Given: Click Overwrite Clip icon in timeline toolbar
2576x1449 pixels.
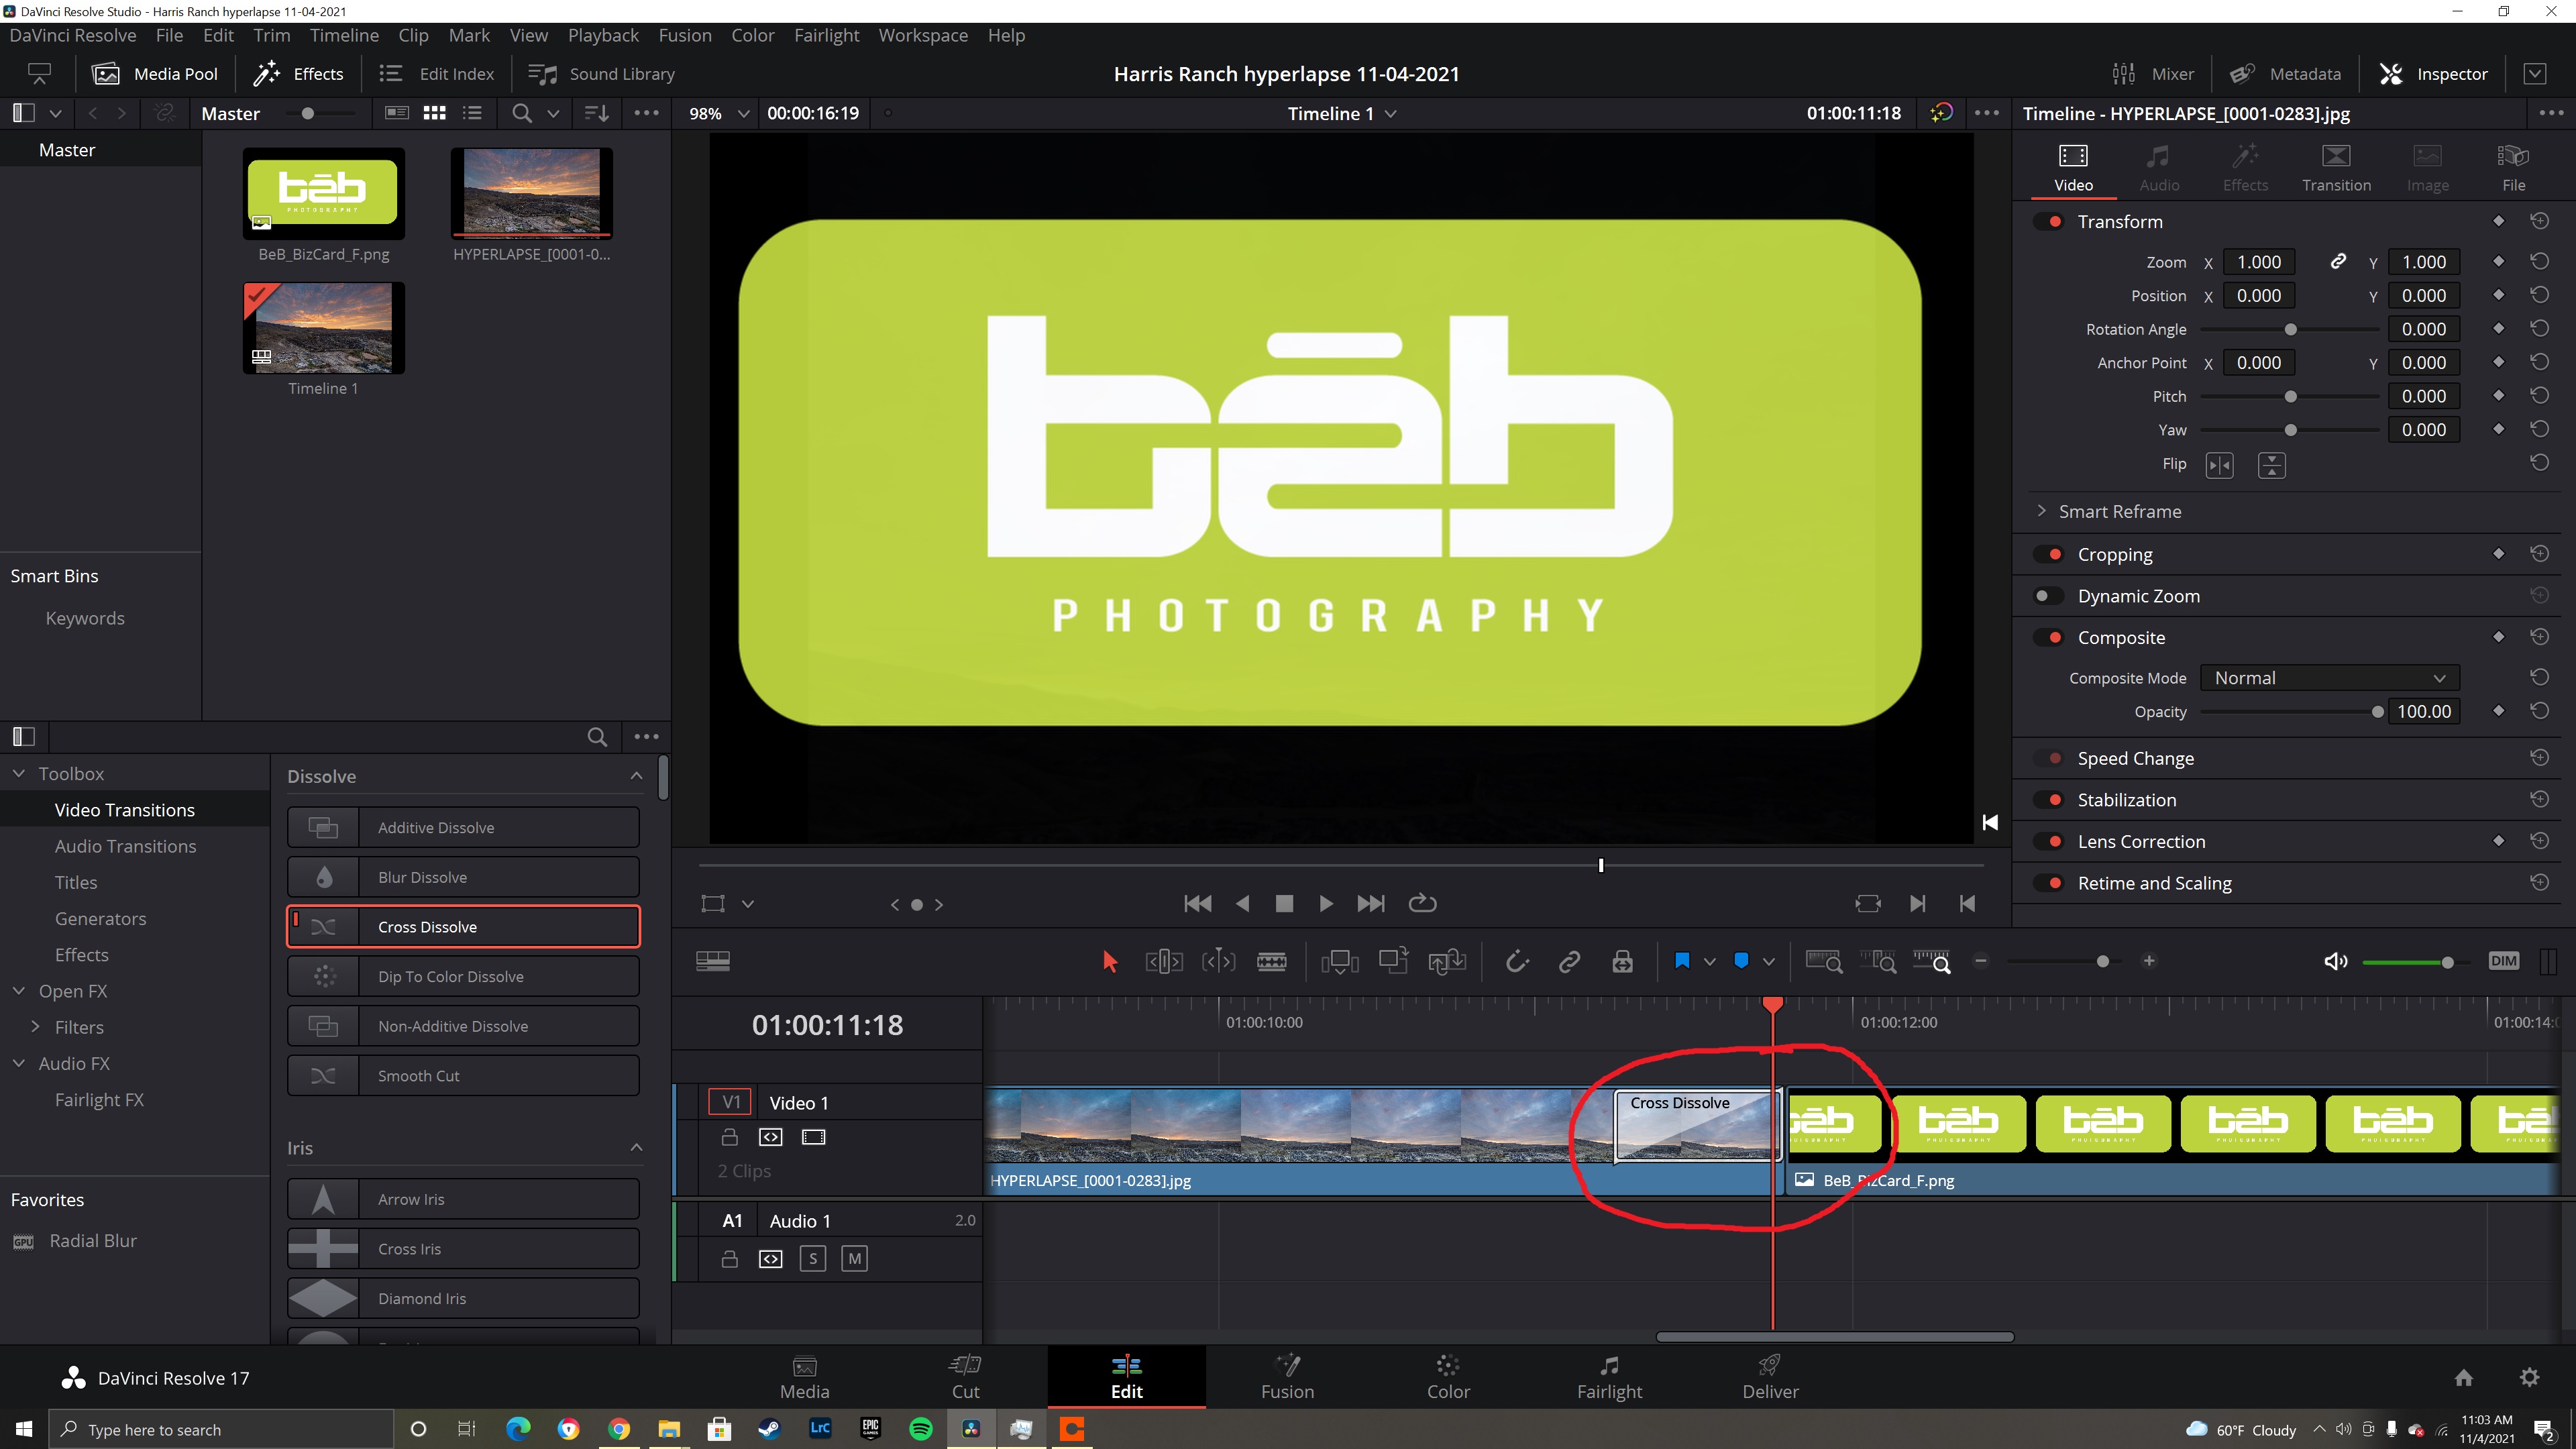Looking at the screenshot, I should (x=1393, y=961).
